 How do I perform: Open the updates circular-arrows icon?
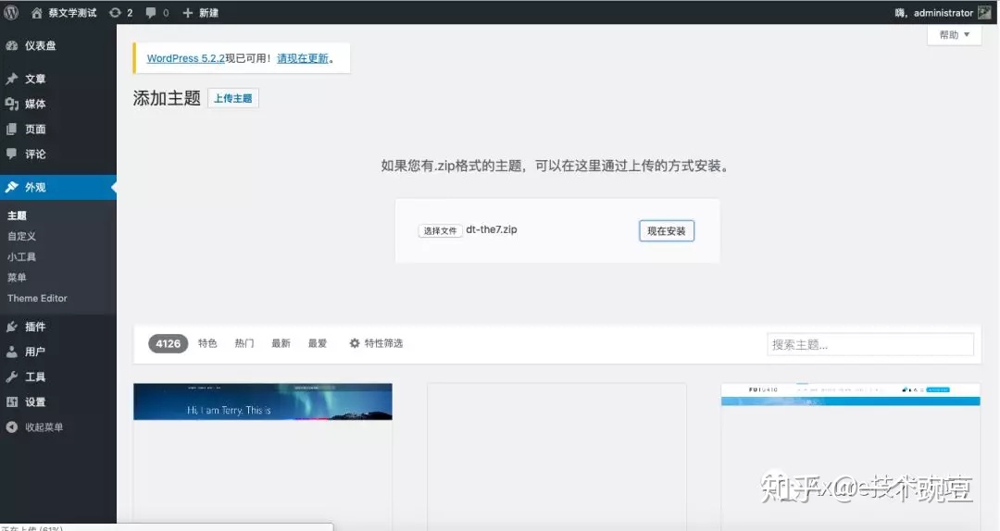[115, 12]
